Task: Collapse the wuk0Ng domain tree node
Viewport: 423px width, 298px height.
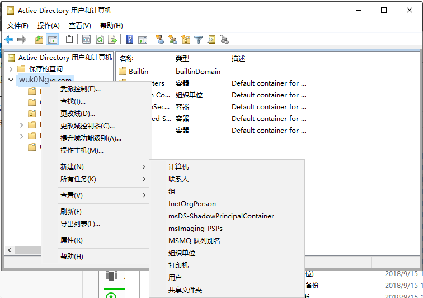Action: click(x=11, y=80)
